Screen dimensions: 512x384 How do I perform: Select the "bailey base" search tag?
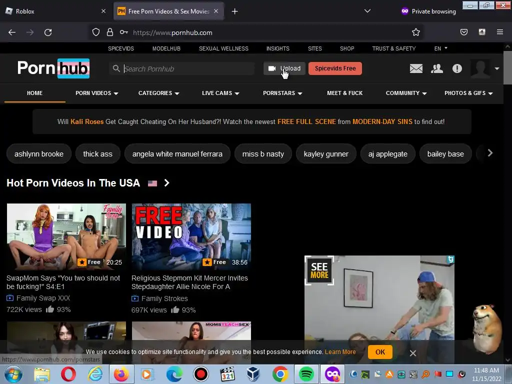coord(445,154)
